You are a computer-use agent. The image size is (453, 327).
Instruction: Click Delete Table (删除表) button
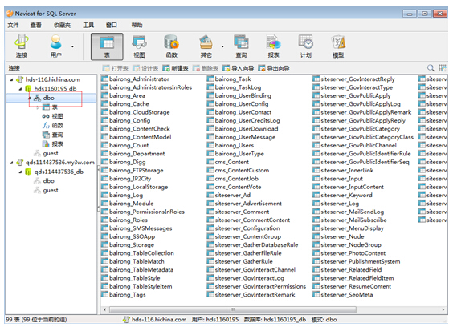[206, 68]
